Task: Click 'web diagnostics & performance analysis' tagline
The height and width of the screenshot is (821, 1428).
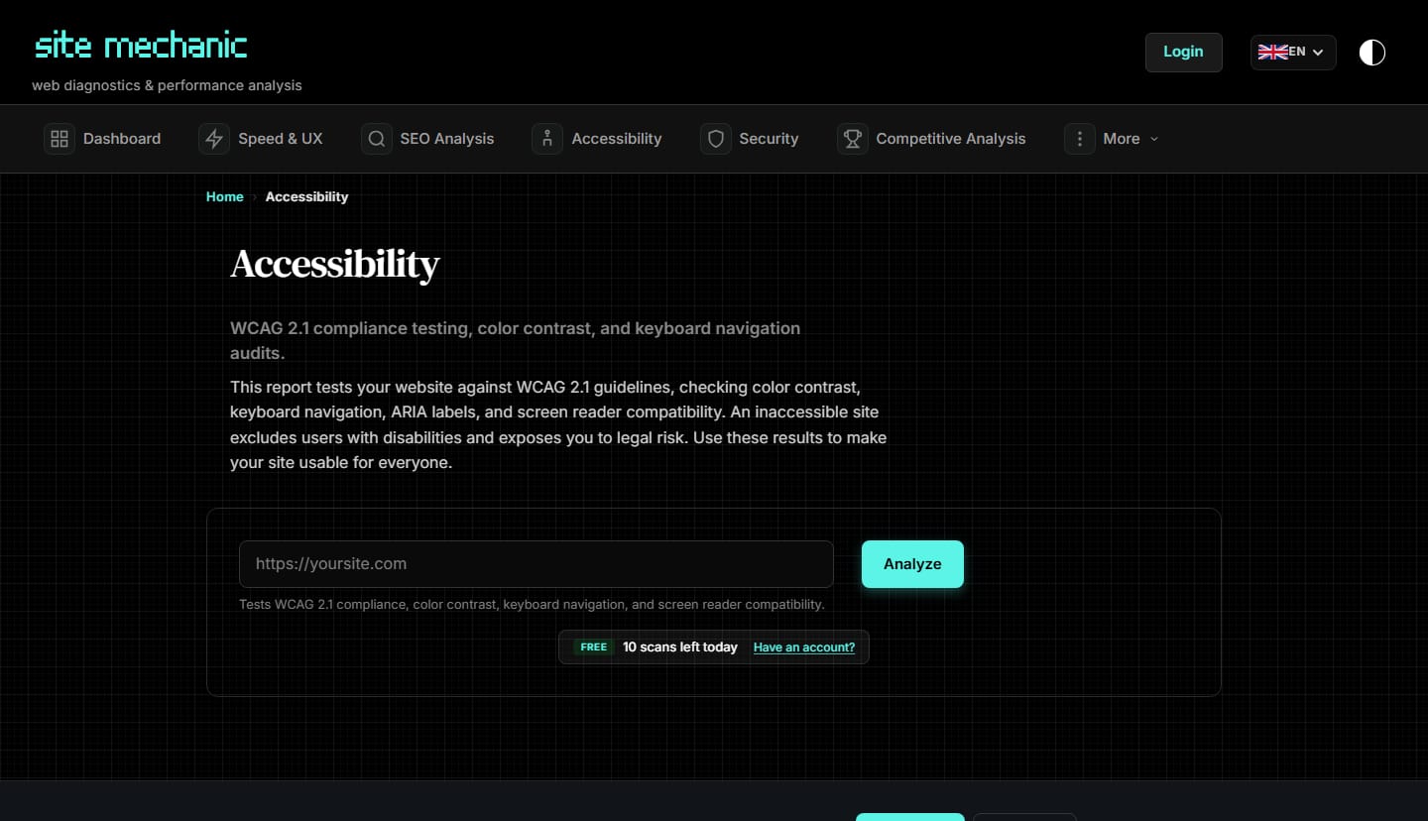Action: point(167,86)
